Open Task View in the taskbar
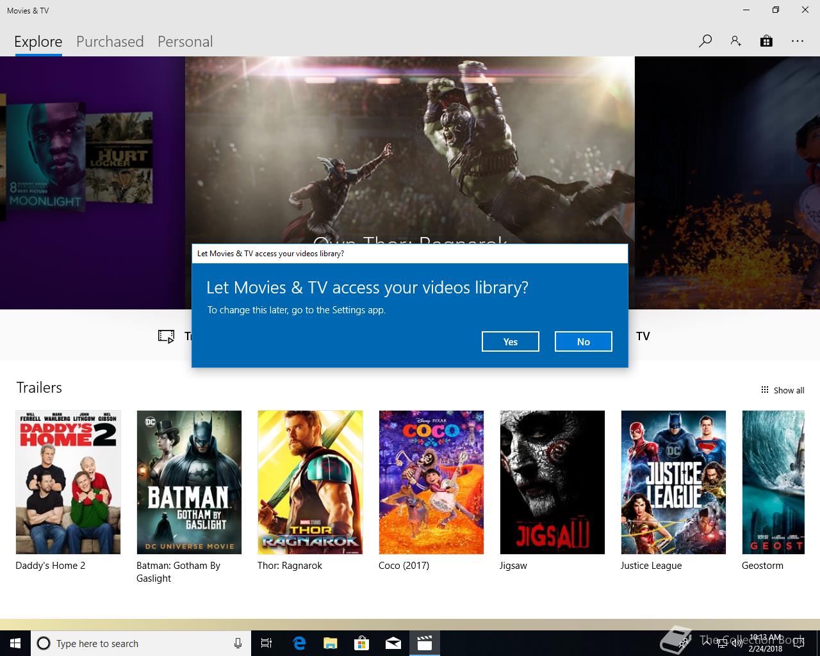This screenshot has width=820, height=656. pos(266,643)
